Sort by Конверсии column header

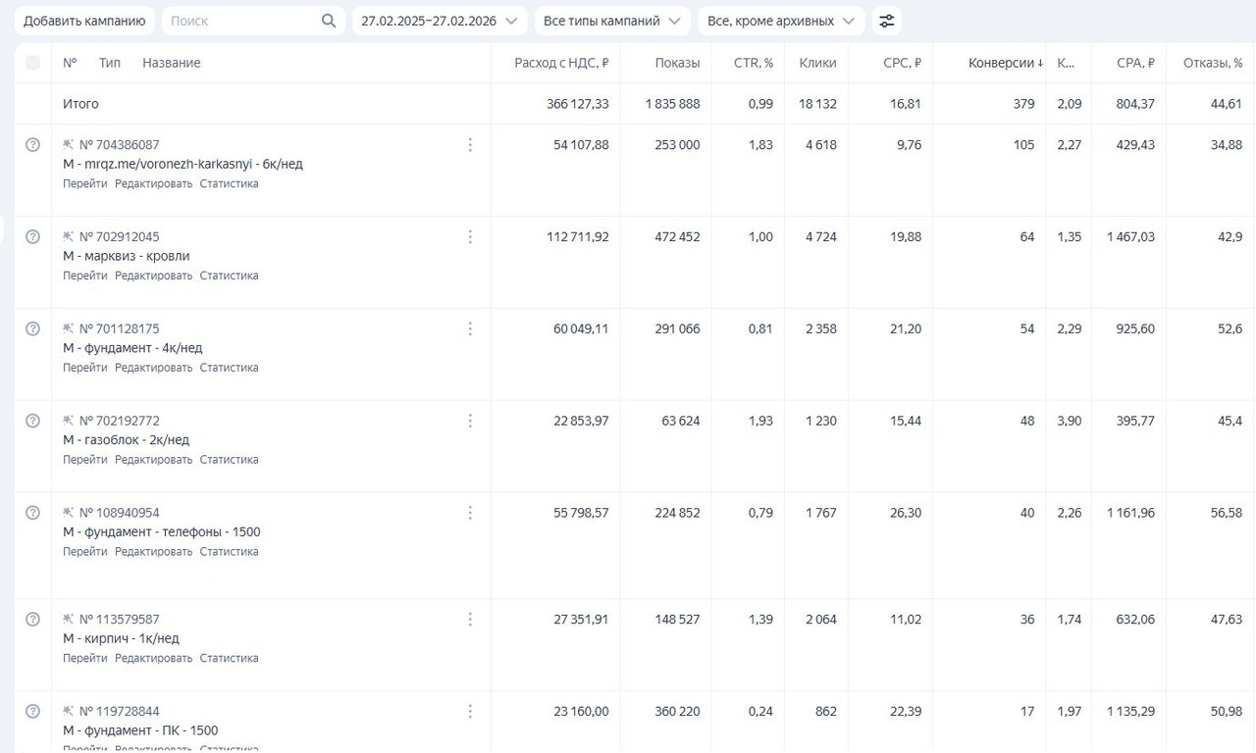pos(1005,63)
